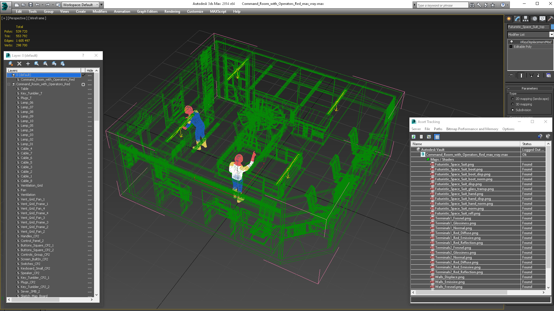Toggle box for Command_Room_with_Operators_Red layer

[x=83, y=84]
